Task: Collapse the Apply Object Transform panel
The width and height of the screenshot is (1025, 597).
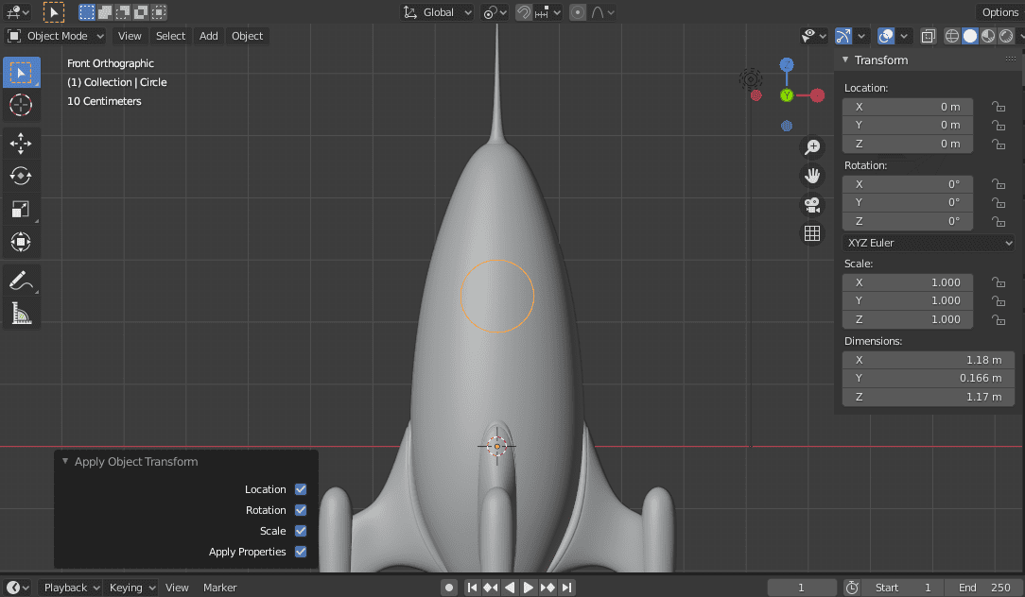Action: tap(64, 462)
